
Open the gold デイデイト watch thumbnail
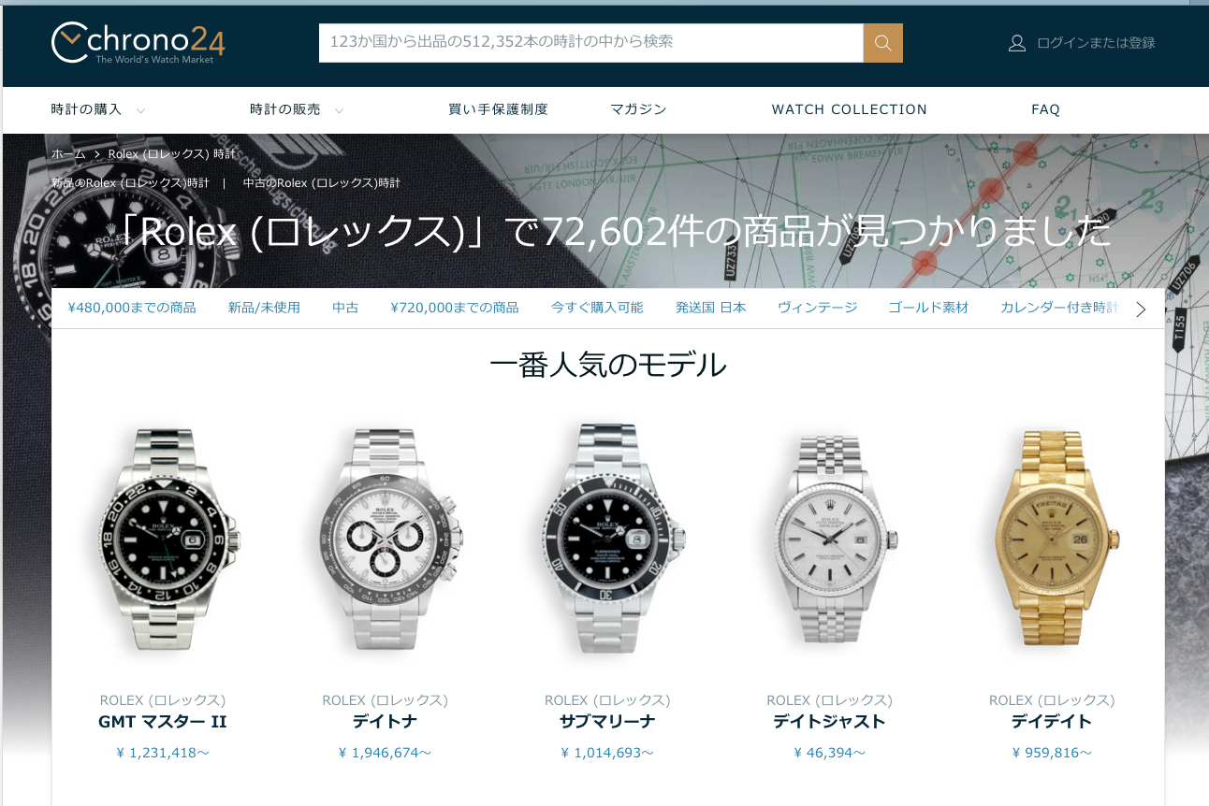(x=1052, y=540)
